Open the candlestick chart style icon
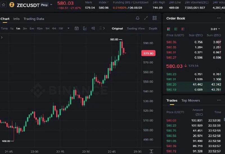Screen dimensions: 225x154 tap(93, 28)
